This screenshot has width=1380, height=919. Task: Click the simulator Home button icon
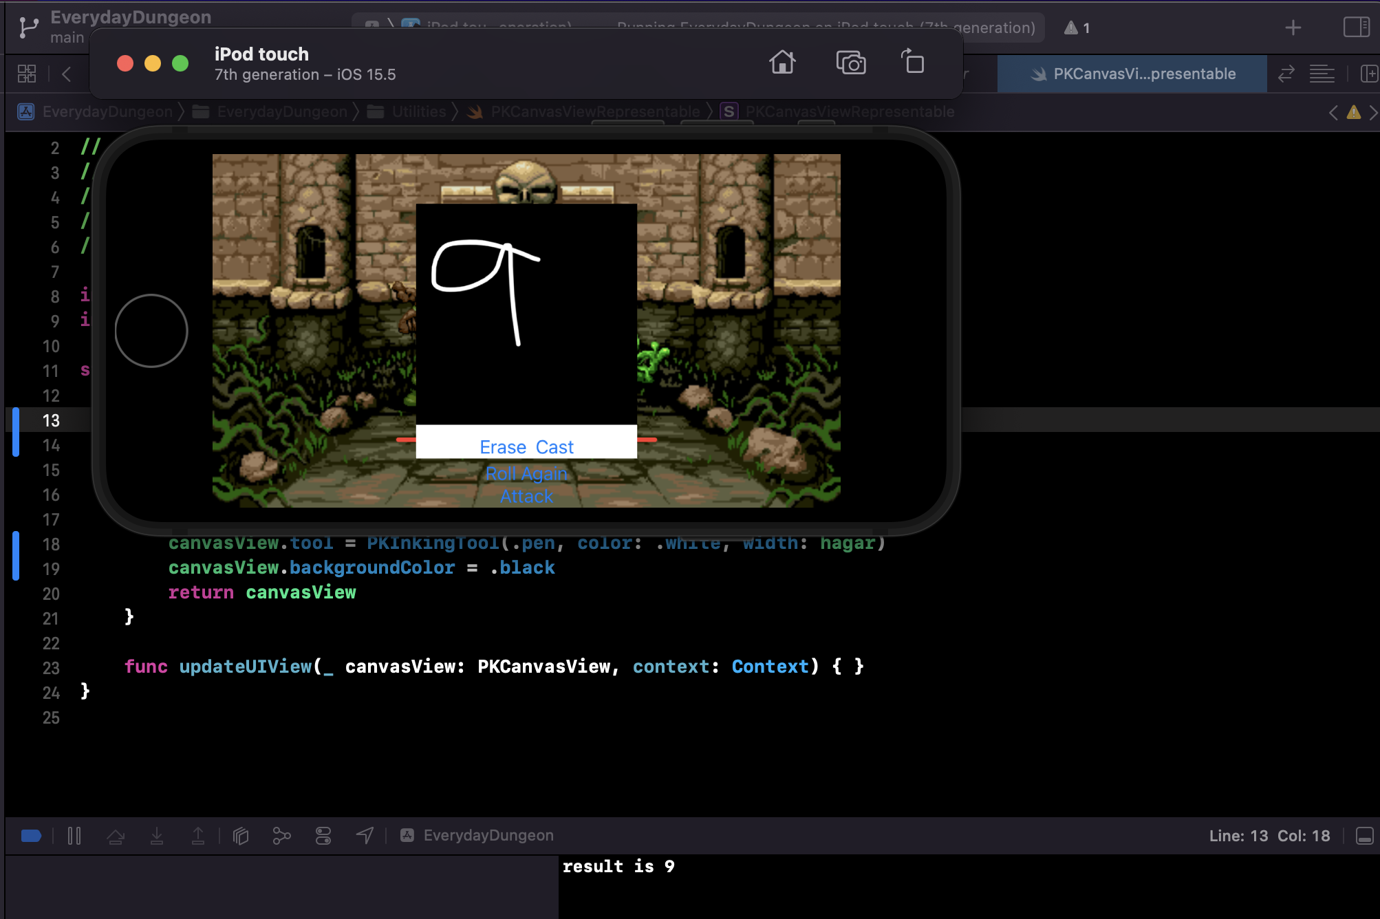point(782,63)
